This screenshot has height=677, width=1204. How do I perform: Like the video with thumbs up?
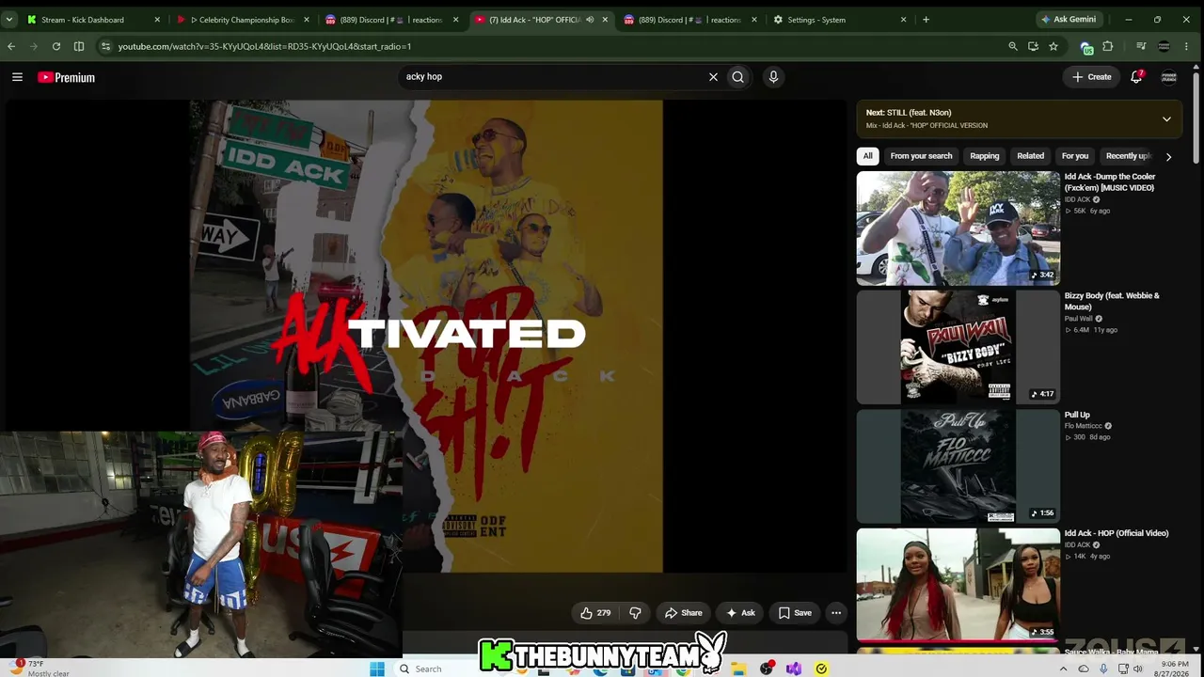coord(594,613)
